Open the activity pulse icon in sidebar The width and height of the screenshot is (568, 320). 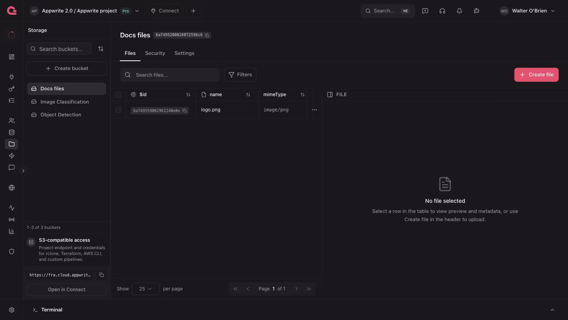click(x=12, y=208)
